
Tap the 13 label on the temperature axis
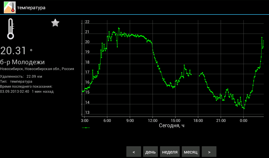87,112
